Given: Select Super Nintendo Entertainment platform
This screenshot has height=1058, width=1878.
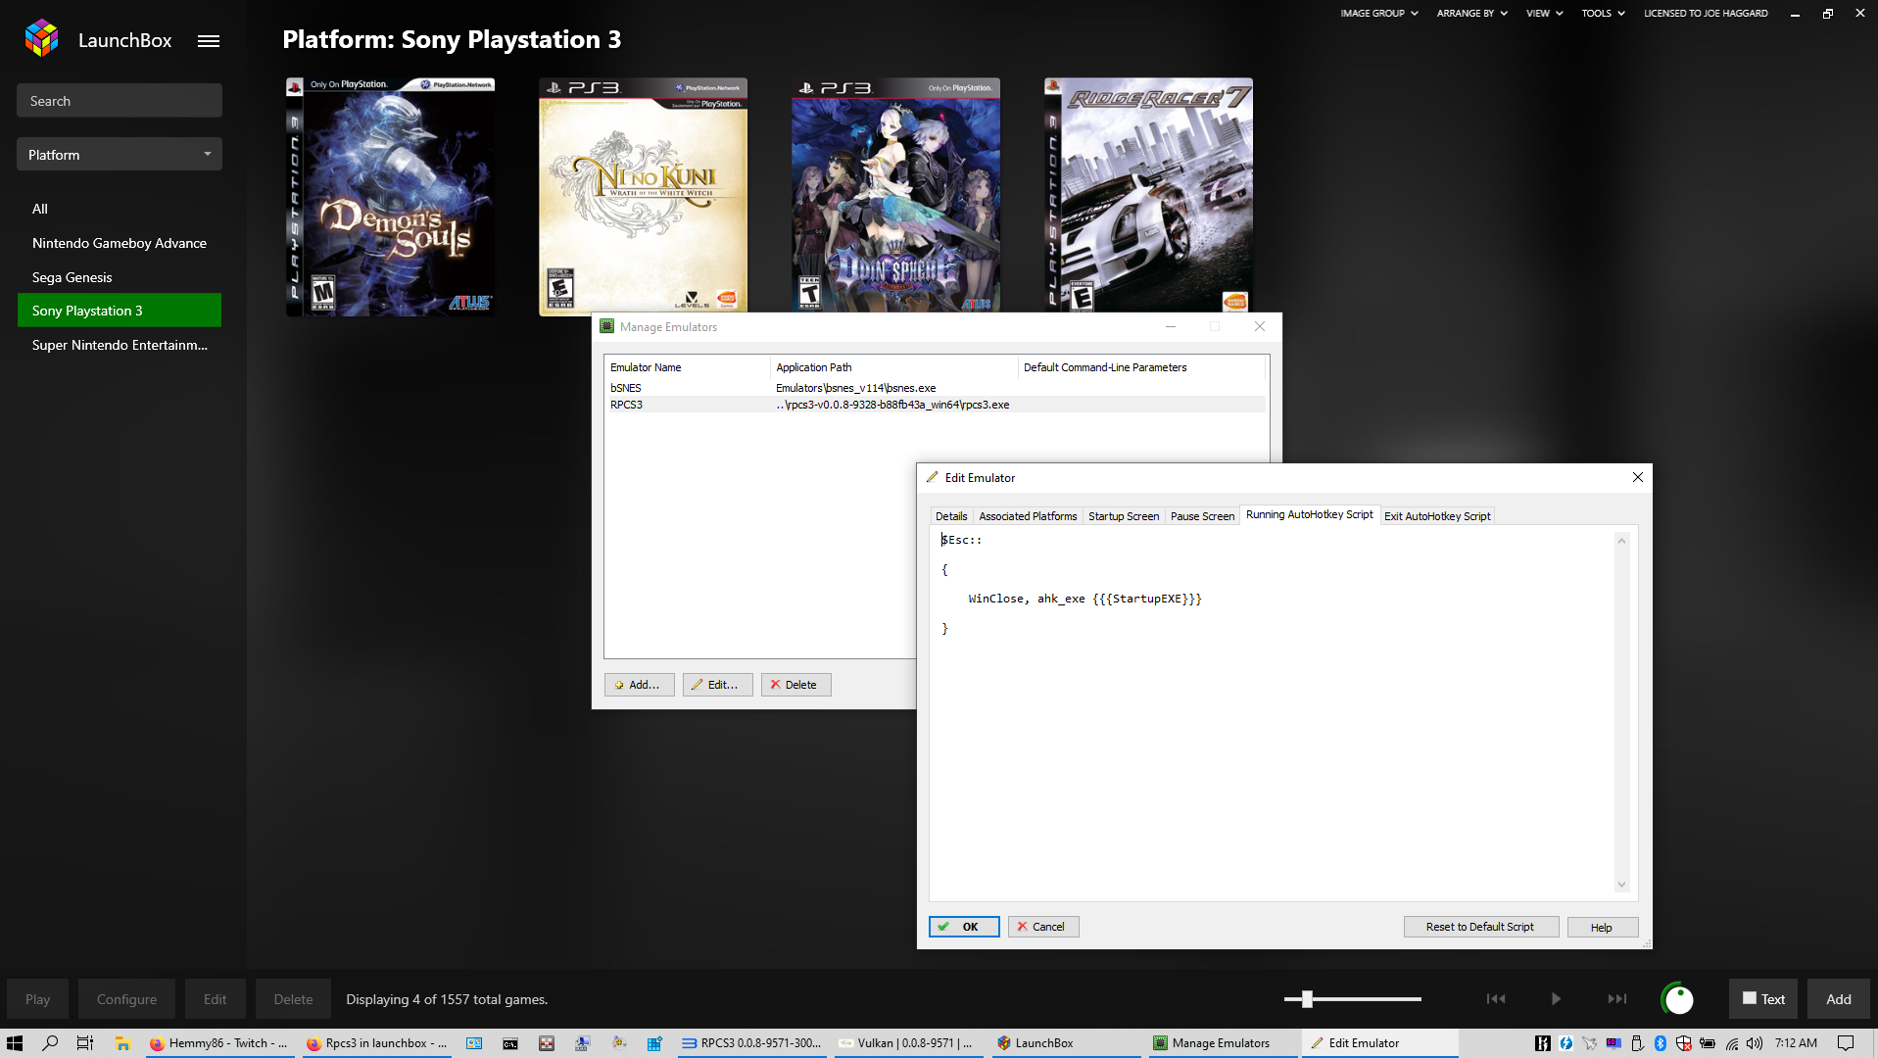Looking at the screenshot, I should pyautogui.click(x=120, y=345).
